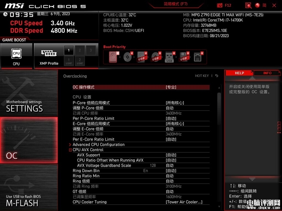282x211 pixels.
Task: Click the HOT KEY label
Action: tap(202, 76)
